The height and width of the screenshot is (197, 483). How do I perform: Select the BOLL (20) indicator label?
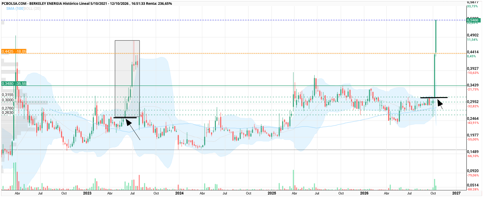[x=32, y=9]
